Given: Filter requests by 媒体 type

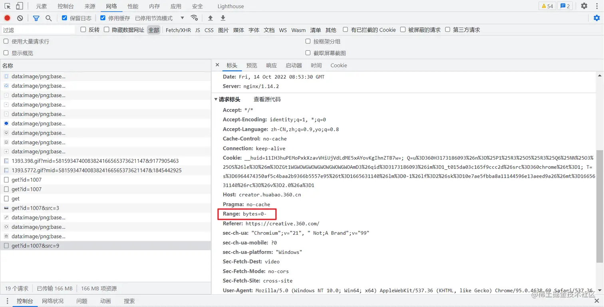Looking at the screenshot, I should click(238, 30).
